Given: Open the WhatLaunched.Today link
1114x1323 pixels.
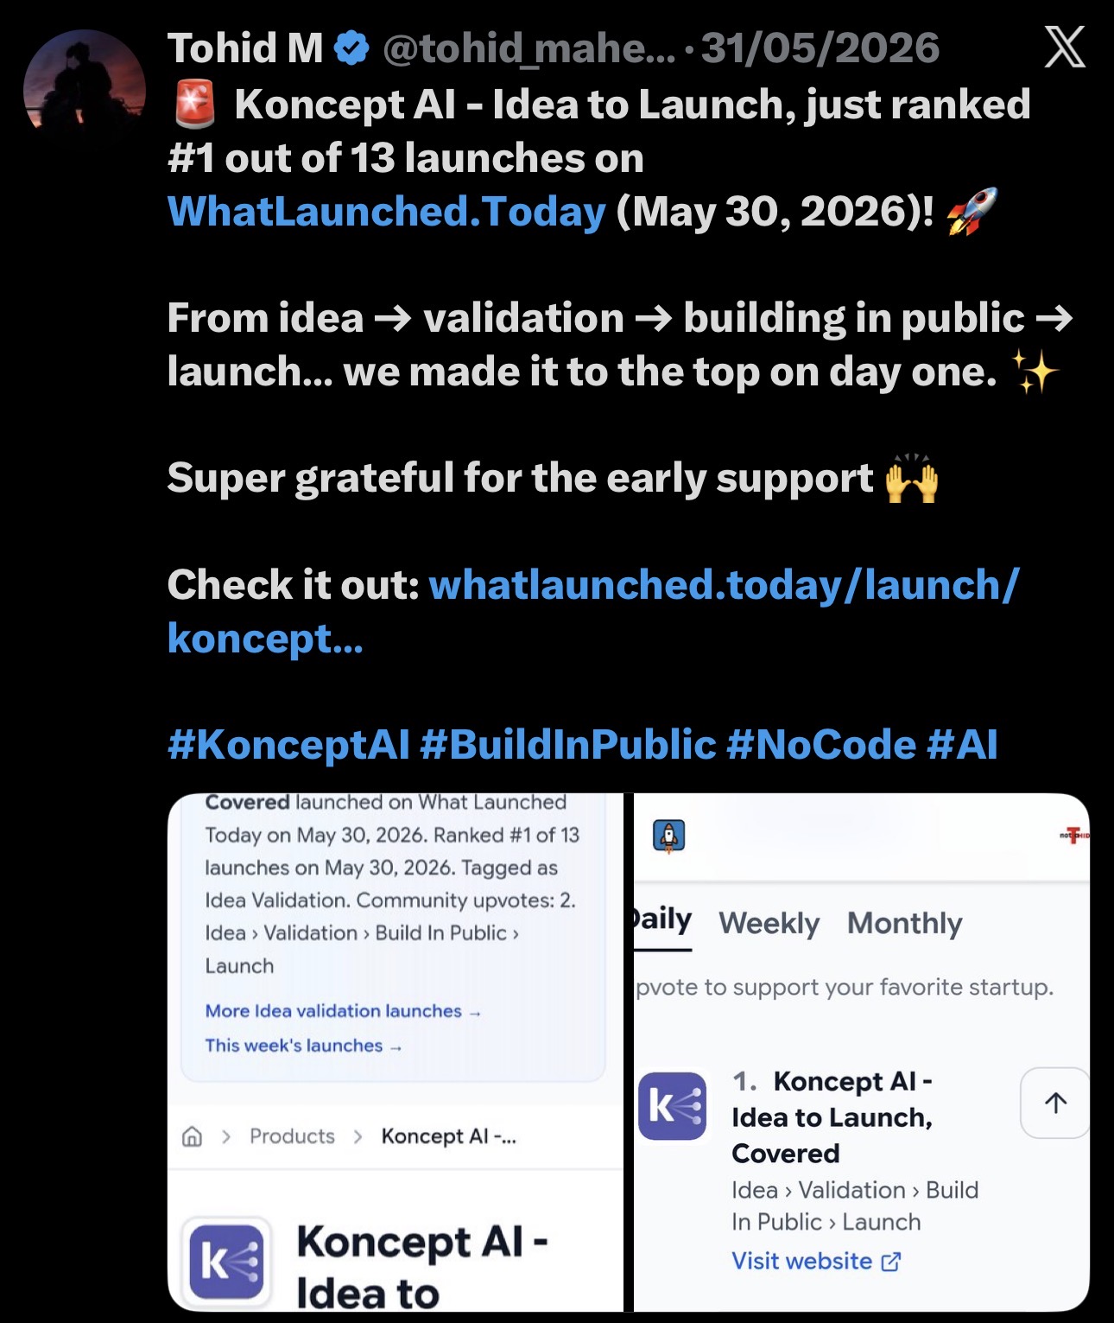Looking at the screenshot, I should pyautogui.click(x=387, y=212).
